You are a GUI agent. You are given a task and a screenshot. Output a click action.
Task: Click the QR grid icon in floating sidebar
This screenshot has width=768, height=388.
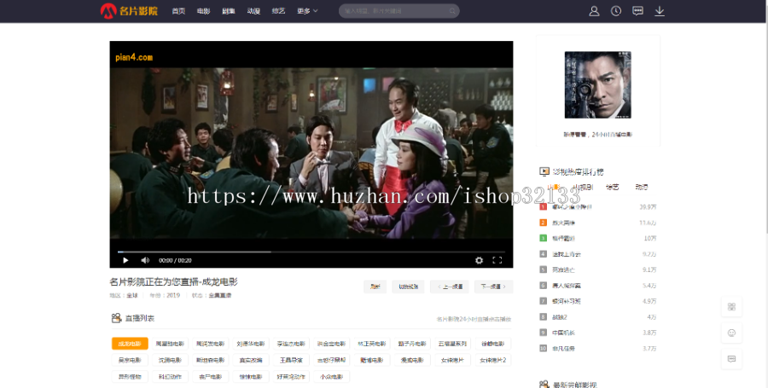pos(732,307)
